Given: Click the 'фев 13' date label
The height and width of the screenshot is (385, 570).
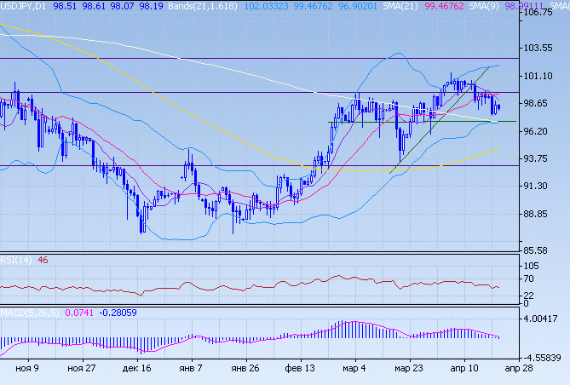Looking at the screenshot, I should pos(299,370).
